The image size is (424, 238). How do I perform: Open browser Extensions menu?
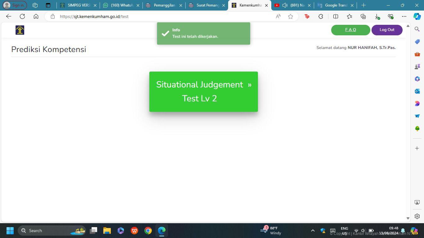click(321, 16)
